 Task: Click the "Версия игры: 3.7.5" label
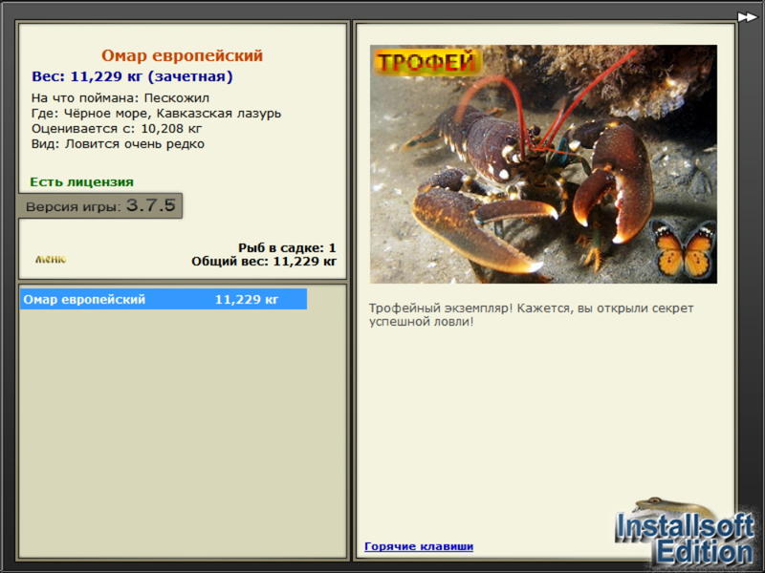(x=100, y=205)
